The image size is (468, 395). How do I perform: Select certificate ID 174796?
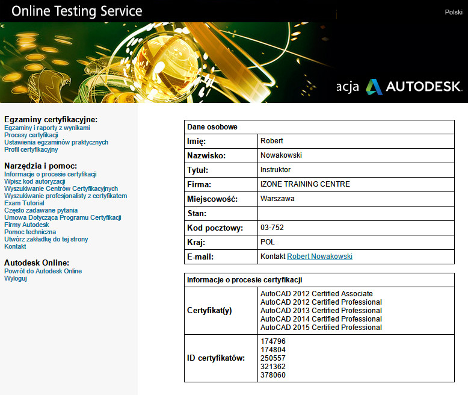point(273,341)
